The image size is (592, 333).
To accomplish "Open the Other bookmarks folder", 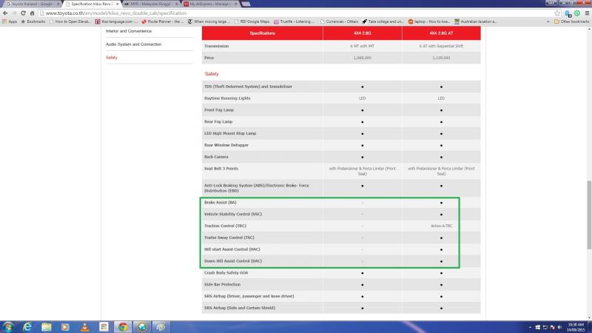I will tap(571, 22).
